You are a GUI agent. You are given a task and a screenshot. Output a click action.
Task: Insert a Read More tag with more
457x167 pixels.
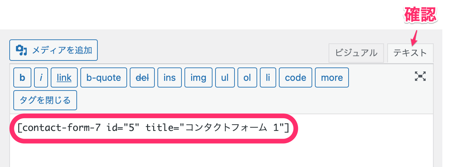(332, 78)
